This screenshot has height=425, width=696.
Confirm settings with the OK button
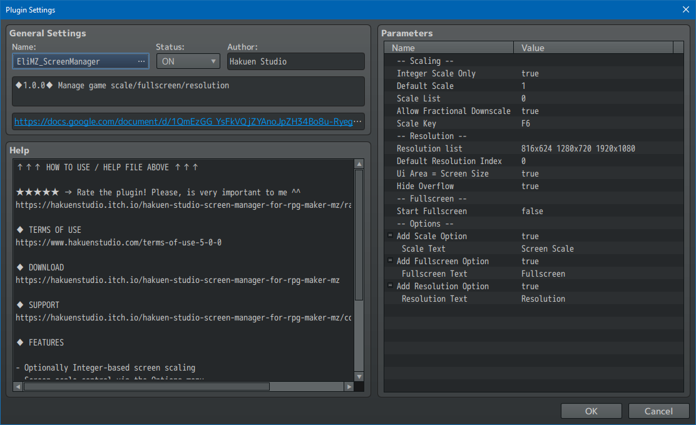[591, 411]
